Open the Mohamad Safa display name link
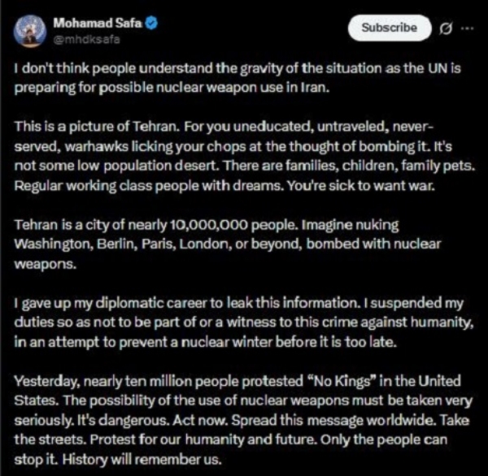The image size is (488, 476). pos(97,22)
